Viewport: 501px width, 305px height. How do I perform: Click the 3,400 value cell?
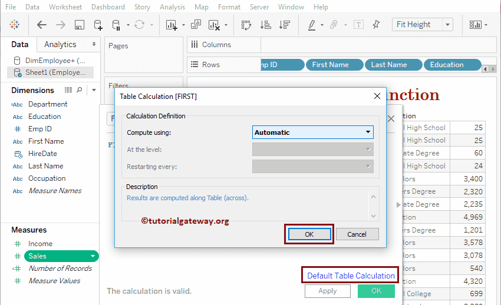click(468, 178)
